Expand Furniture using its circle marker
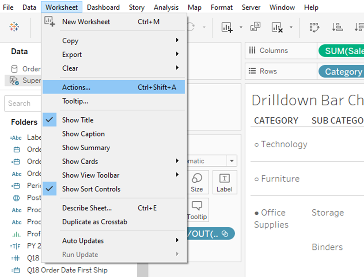This screenshot has height=277, width=364. click(257, 179)
